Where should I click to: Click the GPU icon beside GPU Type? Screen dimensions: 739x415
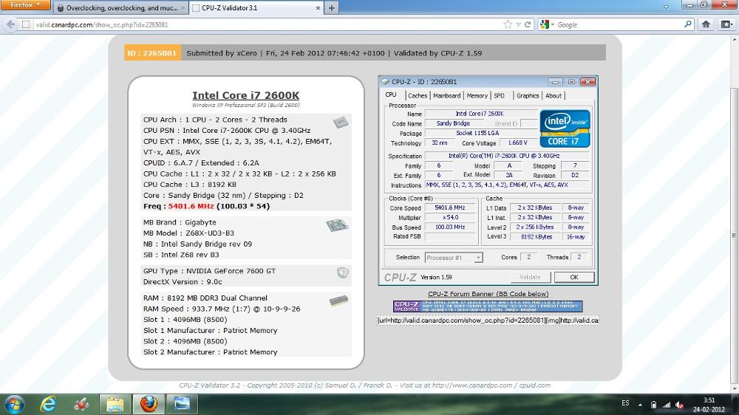coord(343,272)
